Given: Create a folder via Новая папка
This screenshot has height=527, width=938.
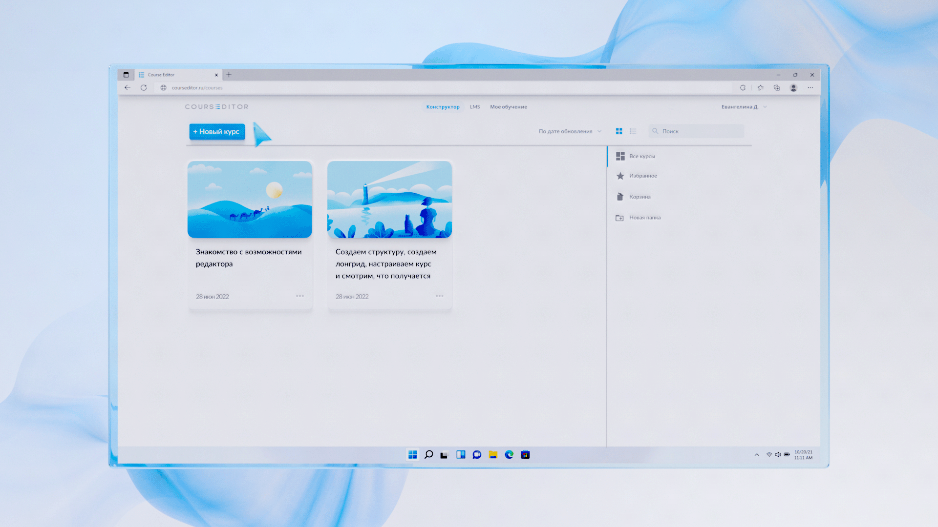Looking at the screenshot, I should (644, 218).
